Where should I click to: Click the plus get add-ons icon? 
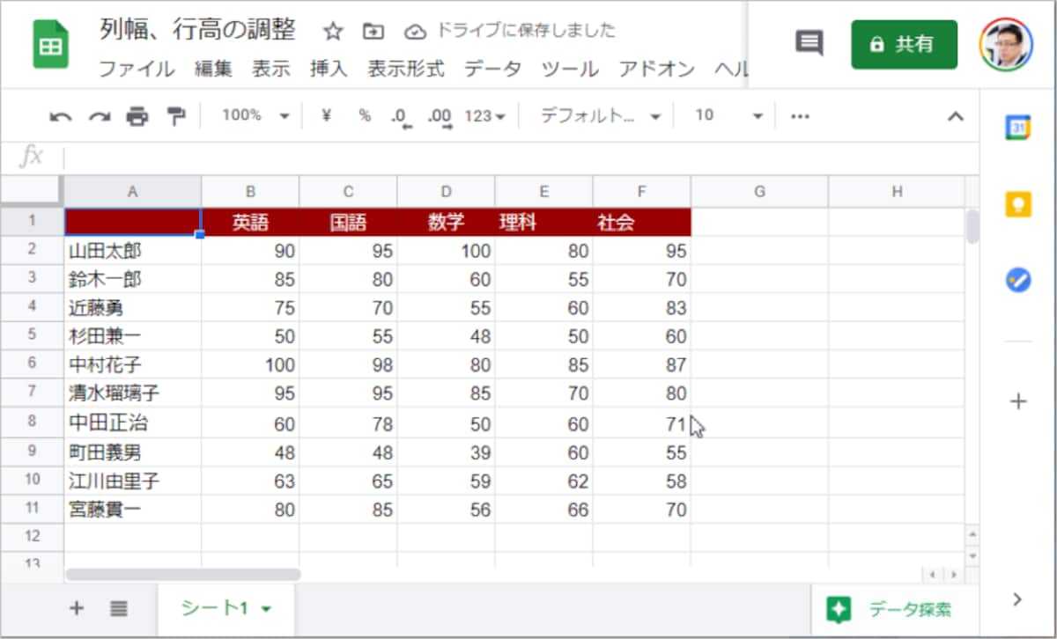(1018, 402)
